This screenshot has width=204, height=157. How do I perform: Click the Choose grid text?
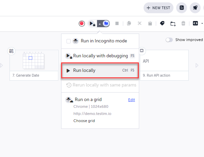click(84, 121)
